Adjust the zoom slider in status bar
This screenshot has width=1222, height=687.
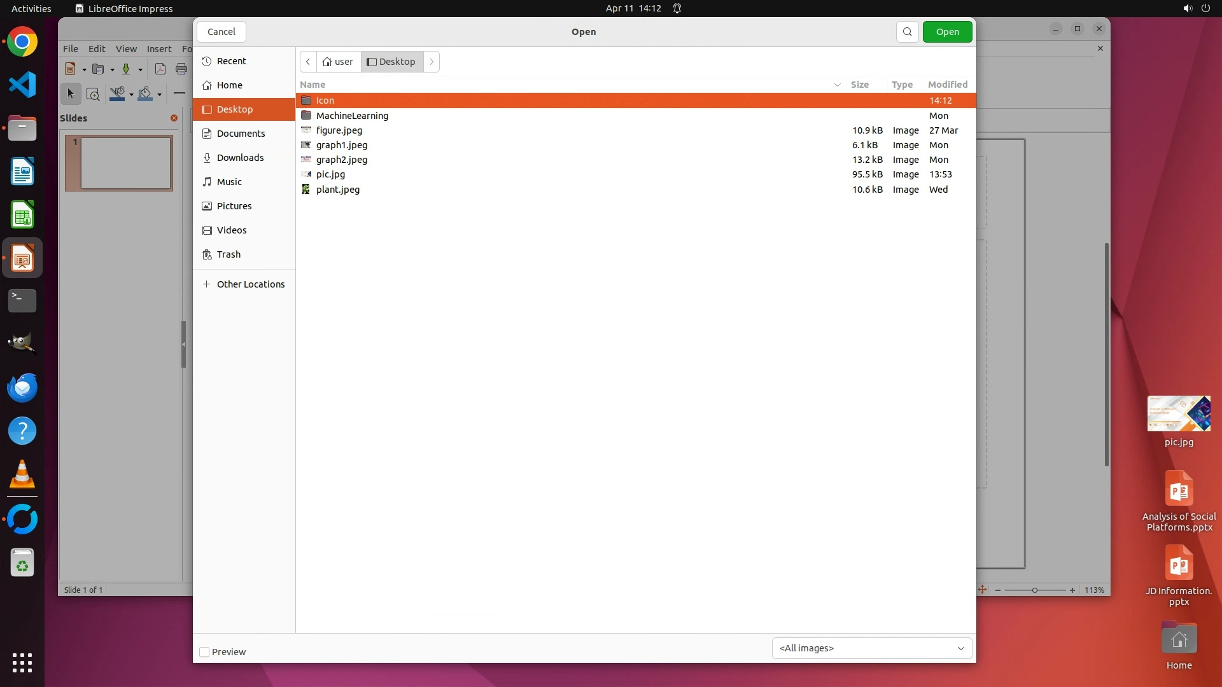[x=1035, y=590]
